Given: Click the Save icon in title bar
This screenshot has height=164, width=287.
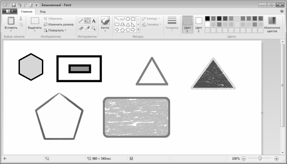Looking at the screenshot, I should click(14, 5).
